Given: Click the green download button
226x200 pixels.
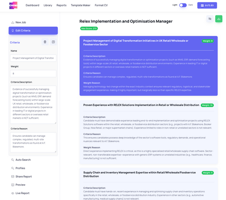Looking at the screenshot, I should click(x=219, y=19).
